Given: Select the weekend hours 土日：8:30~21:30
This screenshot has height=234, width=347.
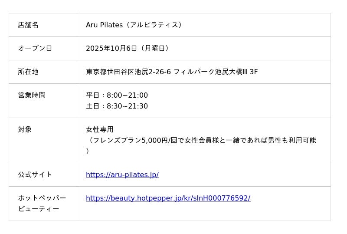Looking at the screenshot, I should [117, 106].
